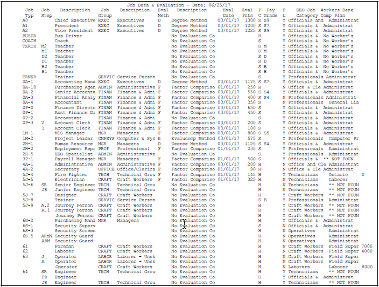This screenshot has height=287, width=379.
Task: Select eval points '1225'
Action: coord(250,31)
